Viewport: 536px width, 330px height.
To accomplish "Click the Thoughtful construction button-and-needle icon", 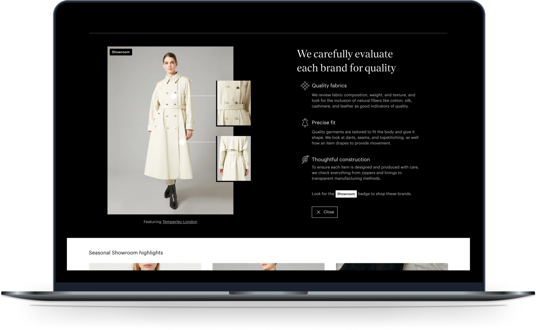I will 305,160.
